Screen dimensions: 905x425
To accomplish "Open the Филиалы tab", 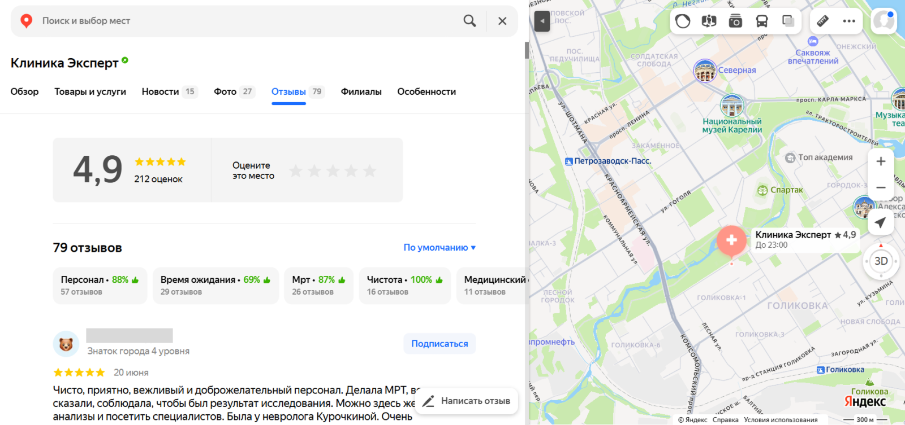I will pos(361,91).
